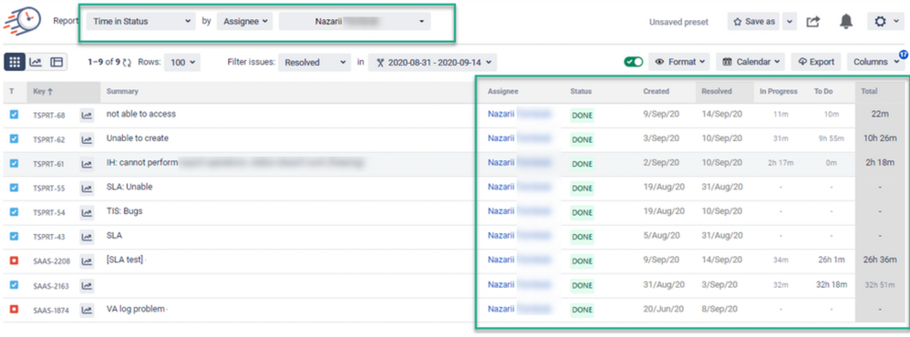Expand the Format dropdown
Viewport: 910px width, 337px height.
(x=679, y=62)
